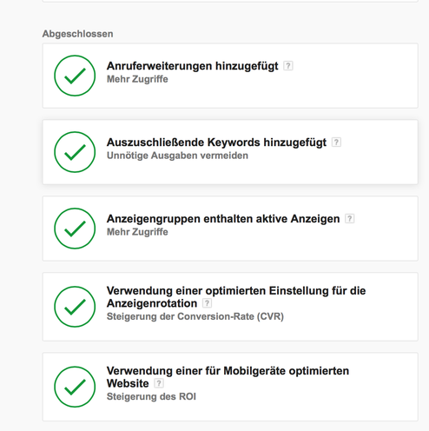Click green checkmark of Anruferweiterungen card
This screenshot has width=429, height=431.
tap(75, 76)
